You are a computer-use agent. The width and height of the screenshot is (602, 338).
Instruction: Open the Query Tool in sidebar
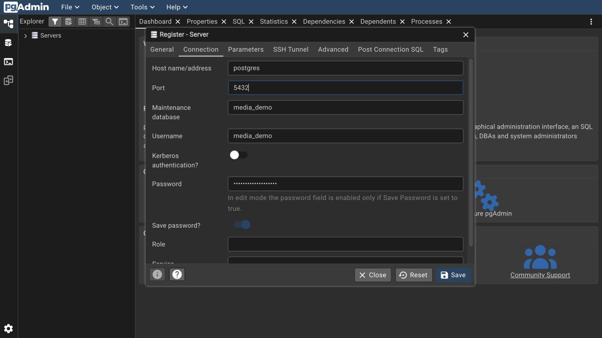point(8,43)
